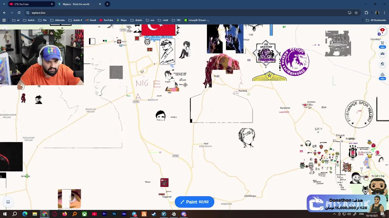
Task: Open the 'diablo' bookmarks folder
Action: click(136, 20)
